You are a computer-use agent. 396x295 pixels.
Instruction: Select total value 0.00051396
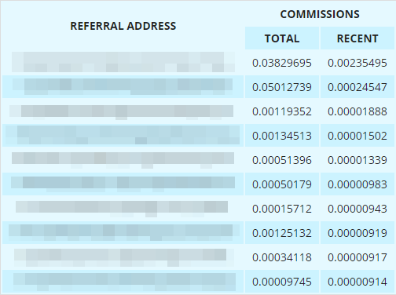(282, 160)
